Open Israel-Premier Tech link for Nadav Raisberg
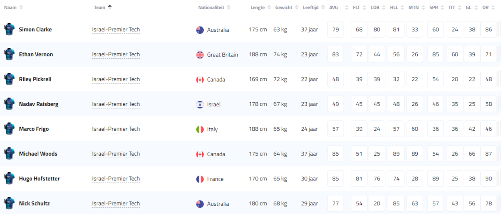This screenshot has height=214, width=501. point(116,104)
